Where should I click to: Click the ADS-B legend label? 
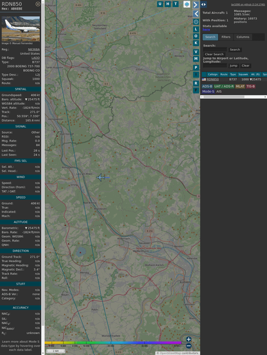(x=207, y=87)
